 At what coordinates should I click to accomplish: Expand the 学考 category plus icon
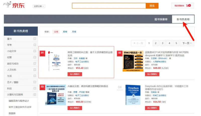(35, 45)
